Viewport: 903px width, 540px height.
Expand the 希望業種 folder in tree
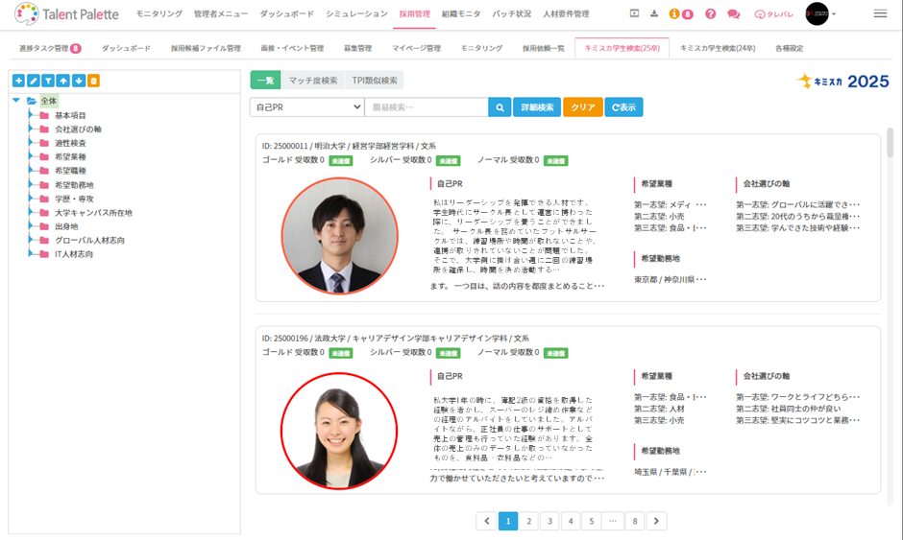(x=31, y=156)
